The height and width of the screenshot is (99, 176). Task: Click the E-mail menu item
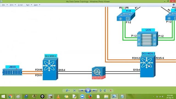pyautogui.click(x=20, y=5)
